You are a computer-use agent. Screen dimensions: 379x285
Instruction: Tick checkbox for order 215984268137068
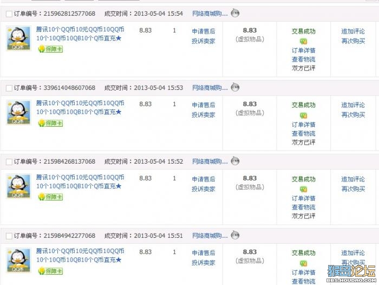pos(9,162)
